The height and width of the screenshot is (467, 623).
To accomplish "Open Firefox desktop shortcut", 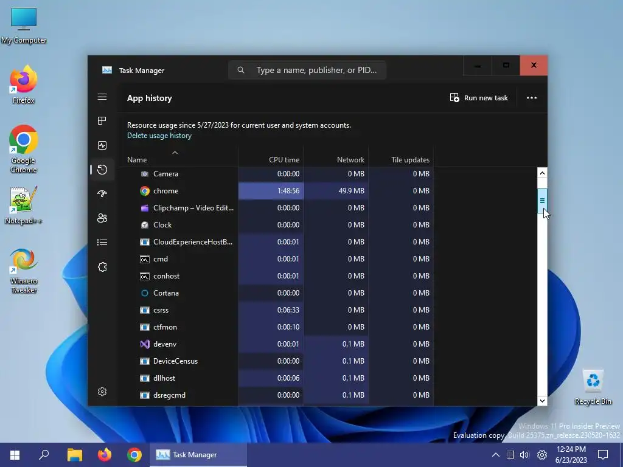I will pos(24,85).
